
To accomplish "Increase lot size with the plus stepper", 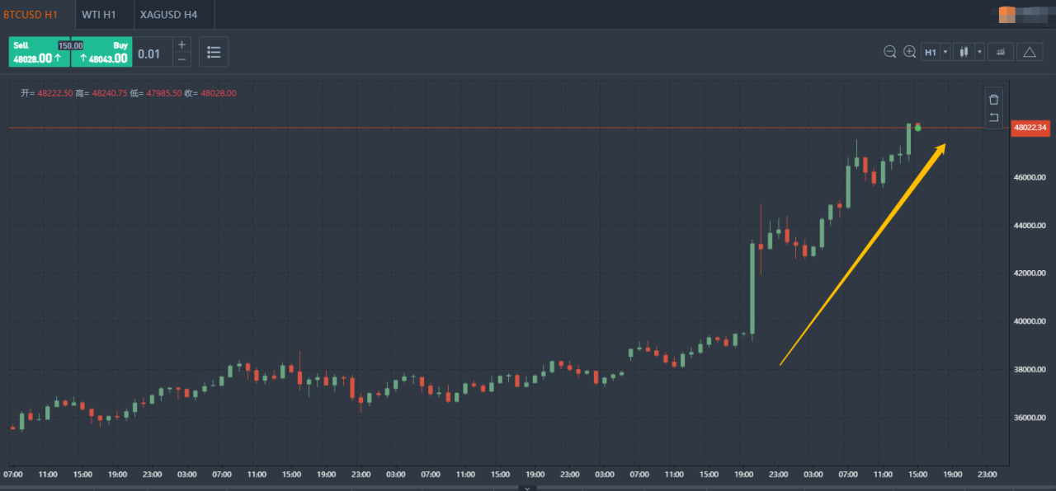I will click(181, 44).
